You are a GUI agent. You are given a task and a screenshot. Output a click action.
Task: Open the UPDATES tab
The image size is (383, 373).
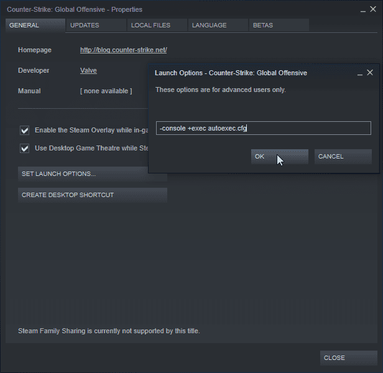(x=95, y=25)
